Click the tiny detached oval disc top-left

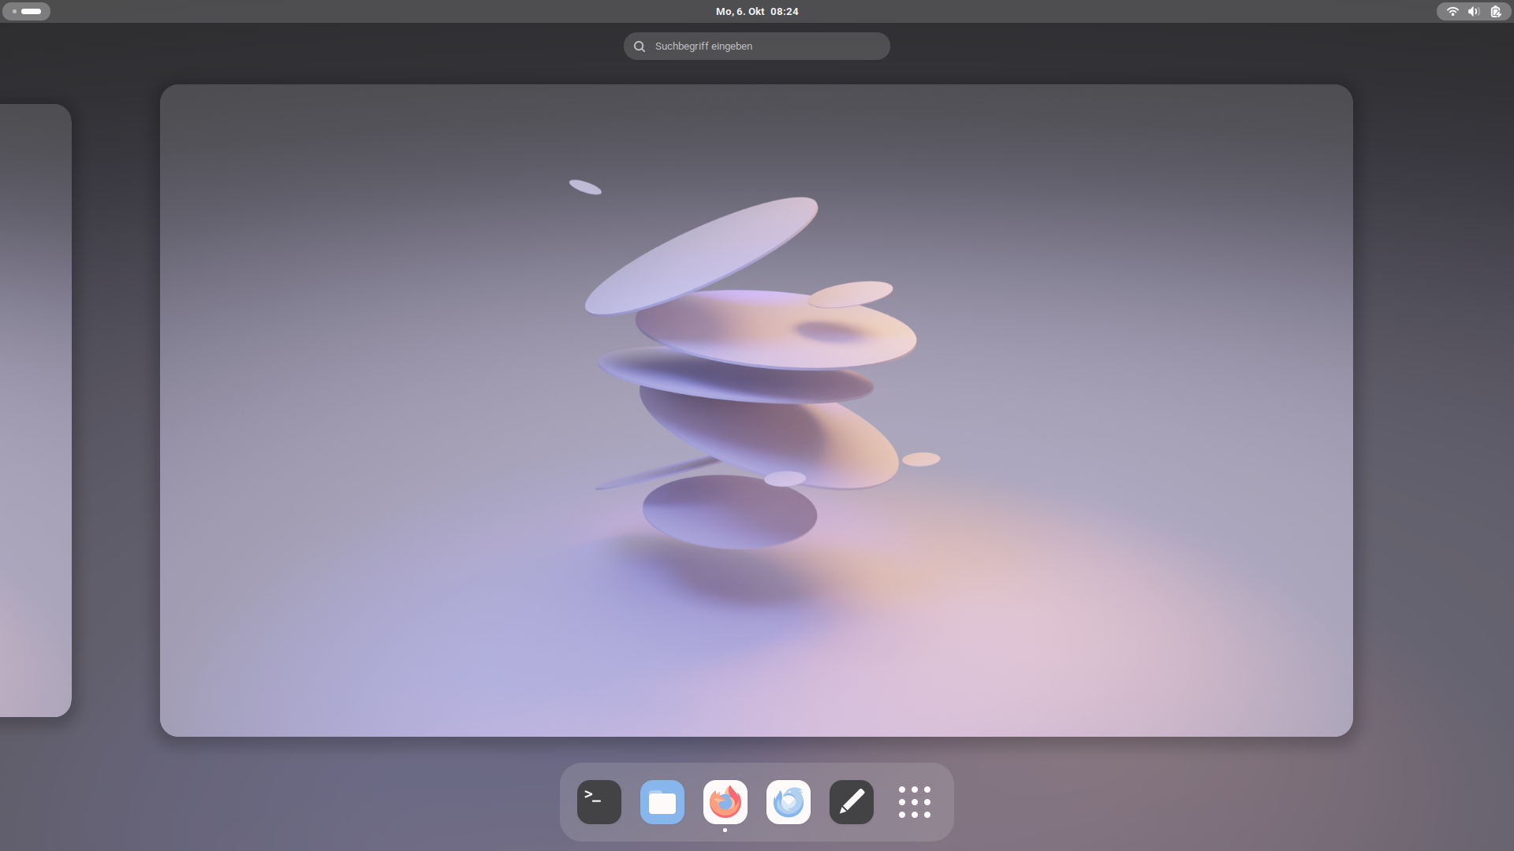585,187
